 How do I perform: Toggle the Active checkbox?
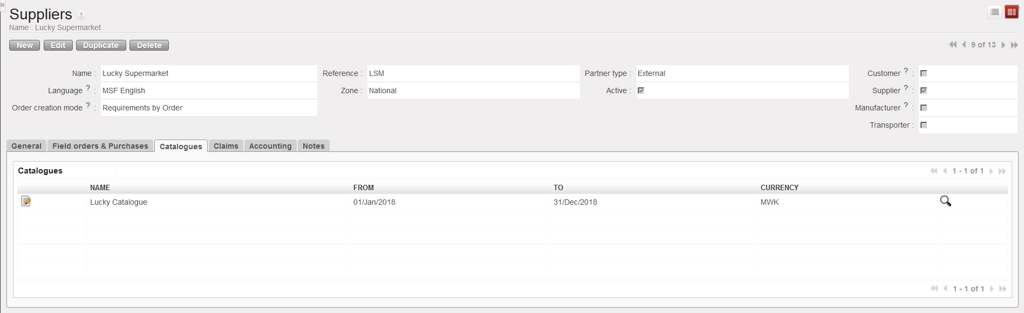tap(641, 91)
